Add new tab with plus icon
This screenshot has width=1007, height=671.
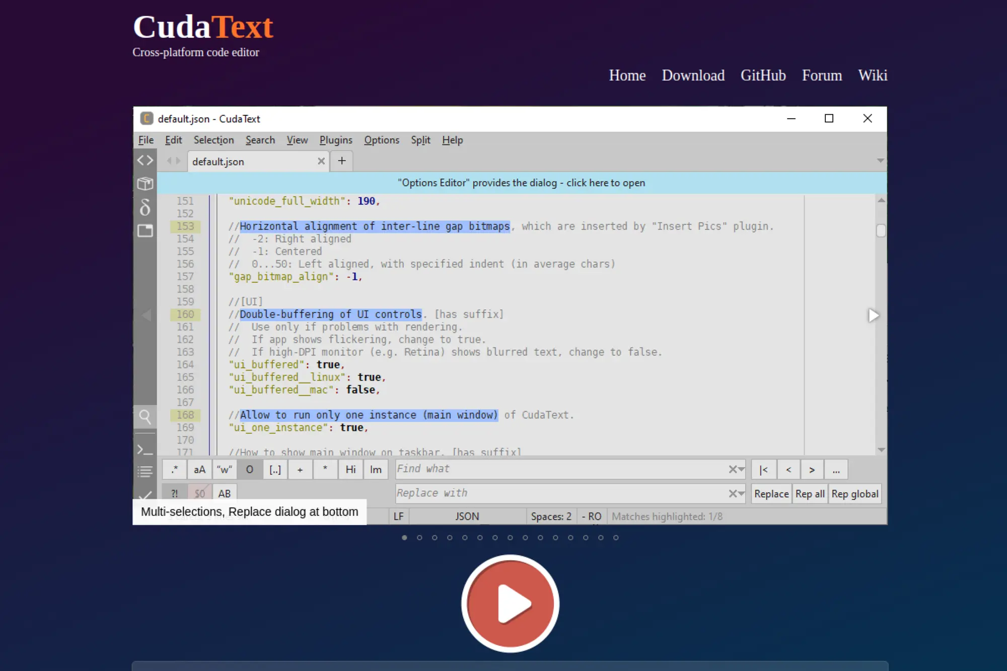[x=342, y=161]
